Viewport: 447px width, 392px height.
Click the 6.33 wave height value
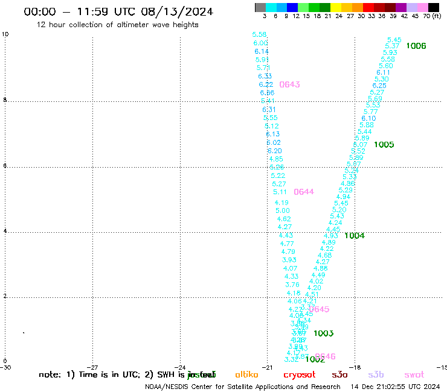coord(265,77)
